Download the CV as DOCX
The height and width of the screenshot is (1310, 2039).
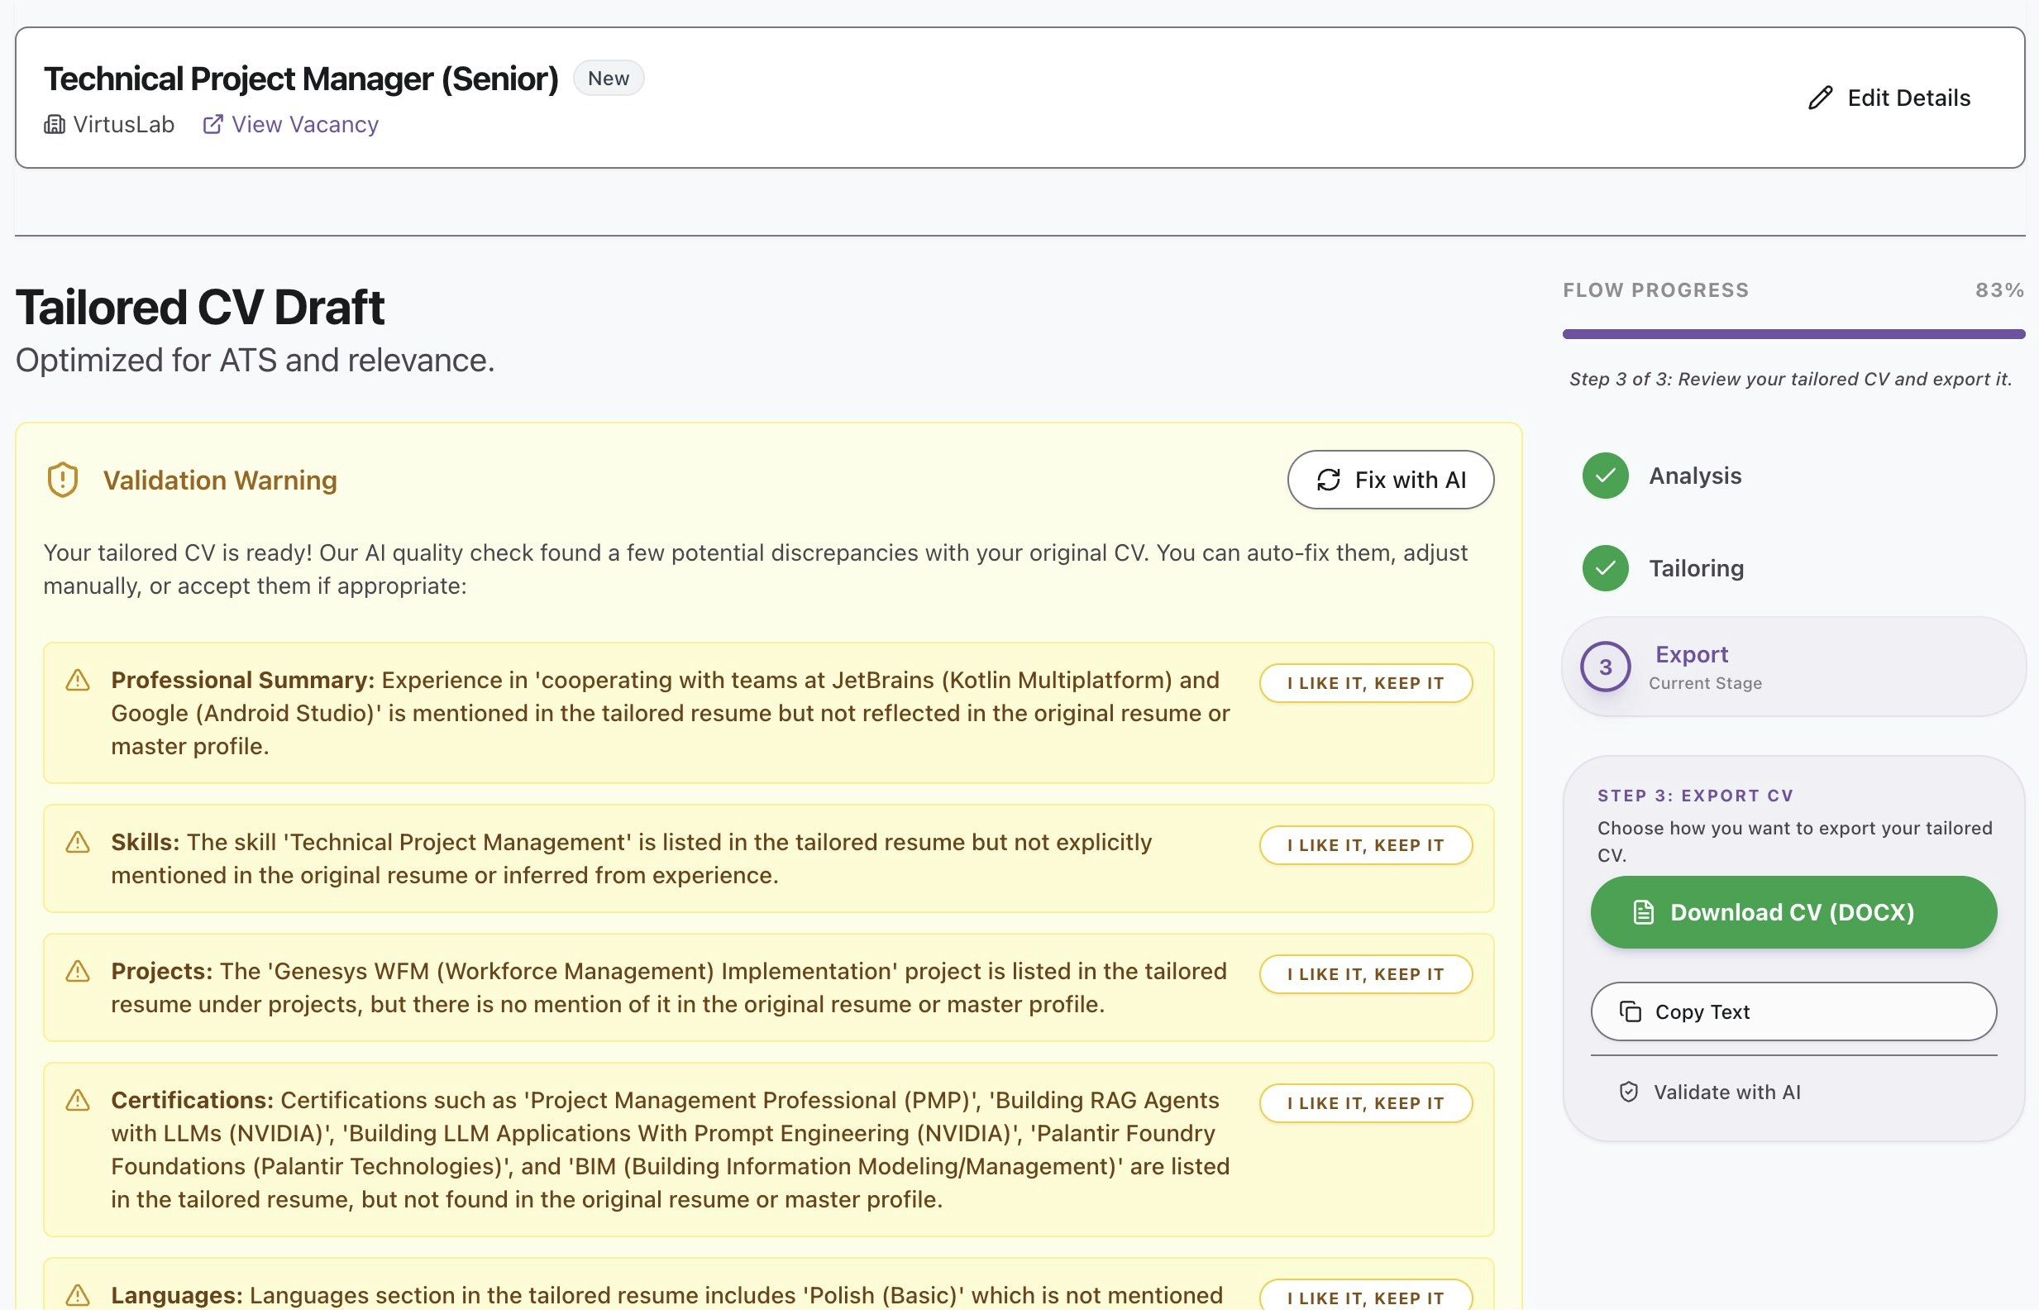(1793, 912)
